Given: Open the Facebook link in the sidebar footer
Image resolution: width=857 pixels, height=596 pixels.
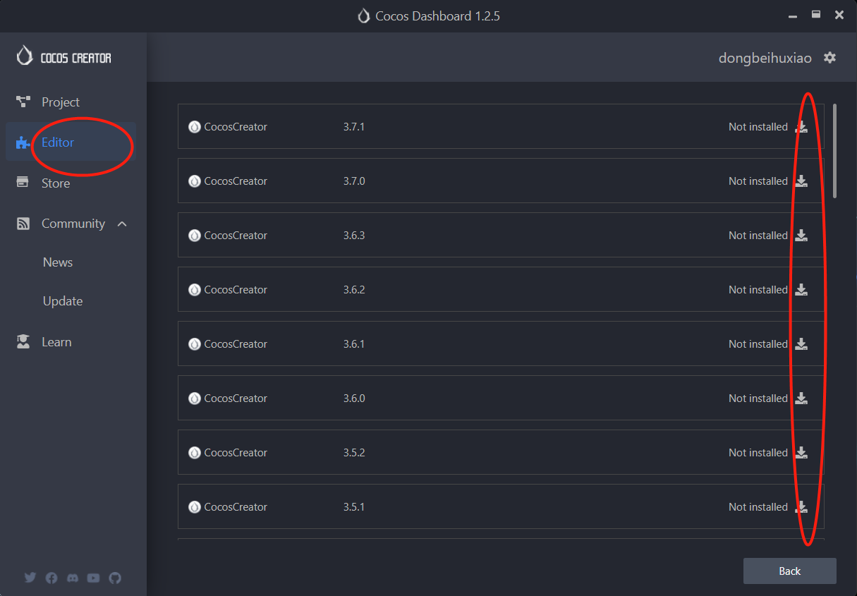Looking at the screenshot, I should (x=51, y=578).
